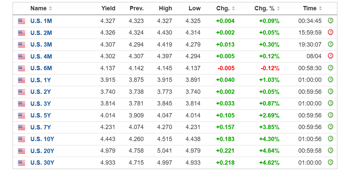Sort the table by Name column arrows
The width and height of the screenshot is (342, 174).
[50, 8]
